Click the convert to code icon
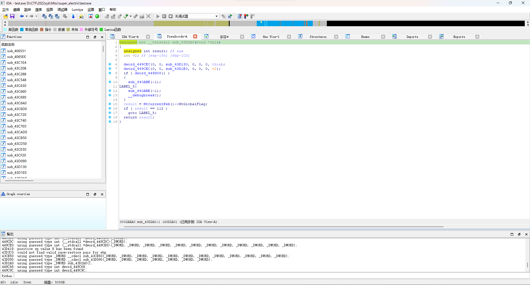 click(107, 16)
